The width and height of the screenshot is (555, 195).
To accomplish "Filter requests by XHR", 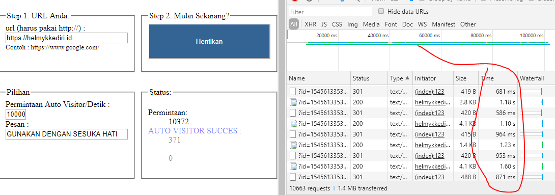I will (311, 24).
